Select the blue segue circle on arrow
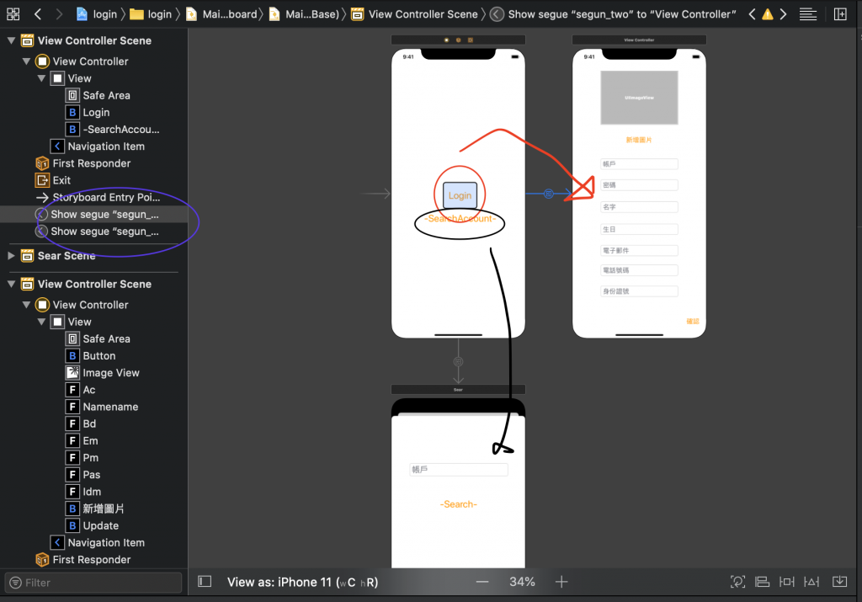862x602 pixels. [548, 194]
